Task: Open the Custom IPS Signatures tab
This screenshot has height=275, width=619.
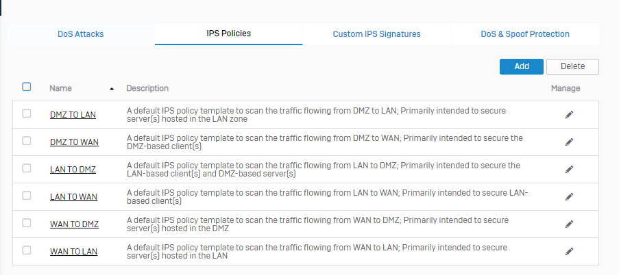Action: click(x=376, y=34)
